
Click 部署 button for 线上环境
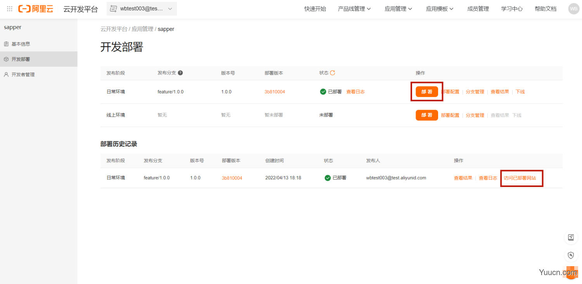pos(427,115)
